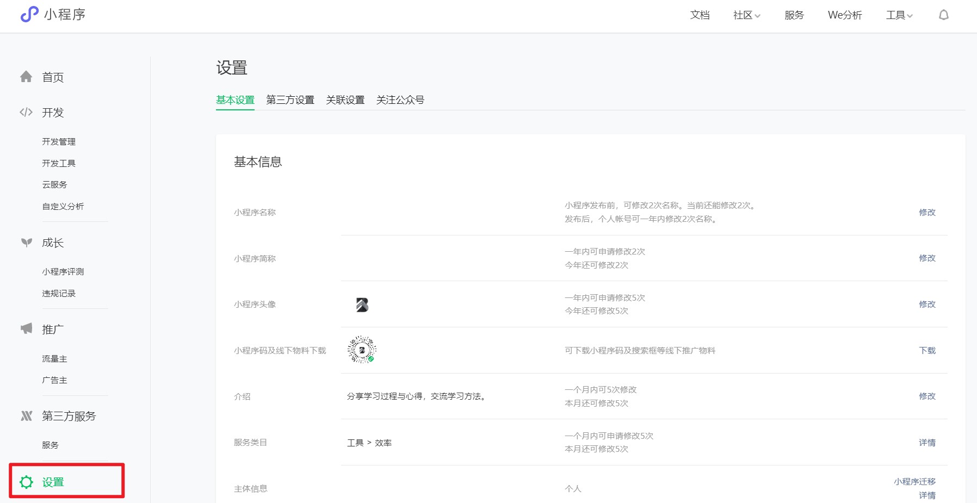The width and height of the screenshot is (977, 503).
Task: Open 开发工具 in the sidebar
Action: pyautogui.click(x=59, y=163)
